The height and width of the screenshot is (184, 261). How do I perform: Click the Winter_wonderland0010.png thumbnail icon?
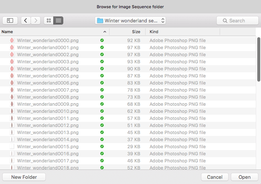[x=12, y=111]
